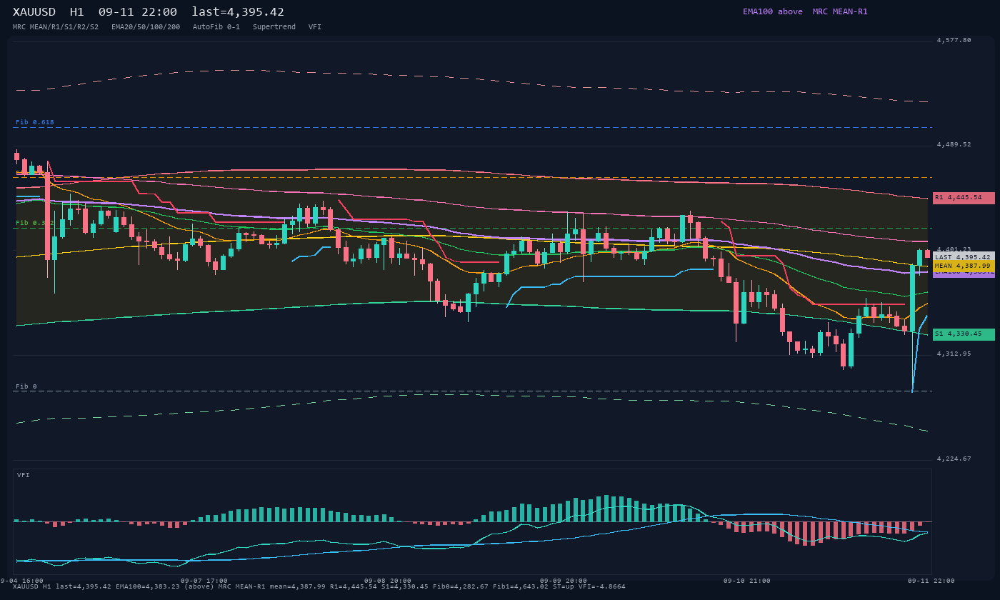
Task: Select the red R1 4,445.54 price tag
Action: [x=964, y=198]
